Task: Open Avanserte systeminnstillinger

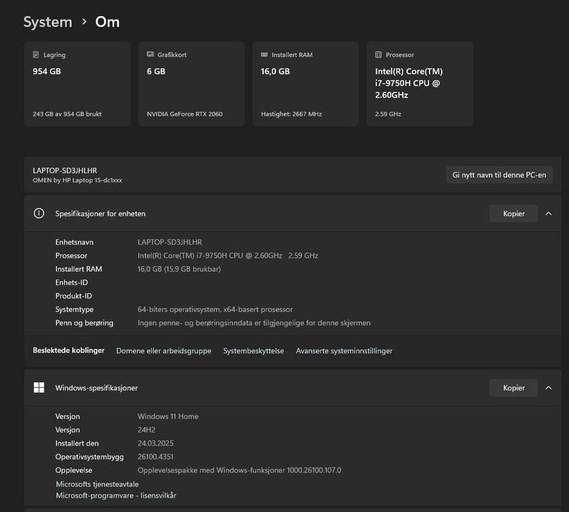Action: (x=344, y=351)
